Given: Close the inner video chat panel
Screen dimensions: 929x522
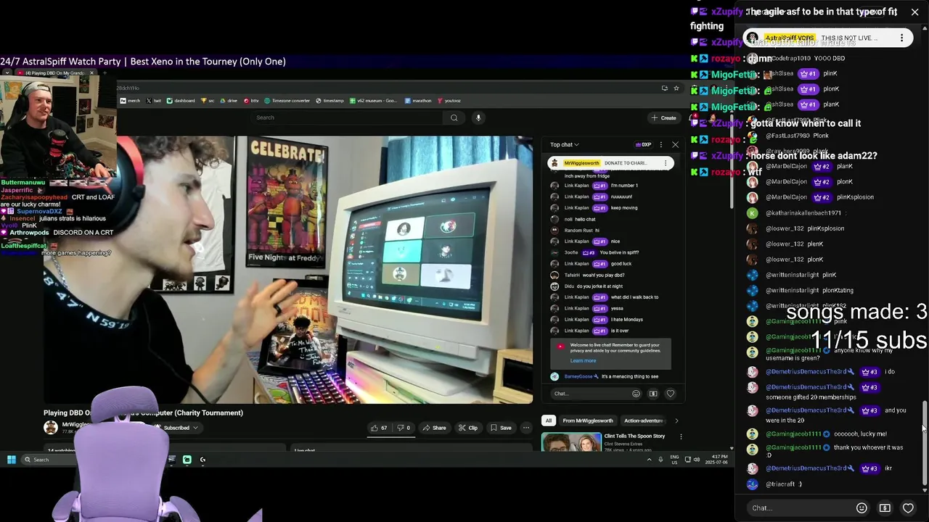Looking at the screenshot, I should pyautogui.click(x=675, y=144).
